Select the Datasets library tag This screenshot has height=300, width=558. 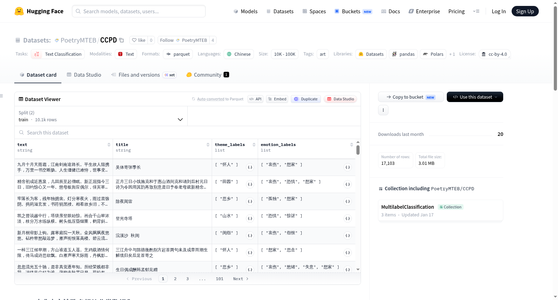pyautogui.click(x=371, y=54)
